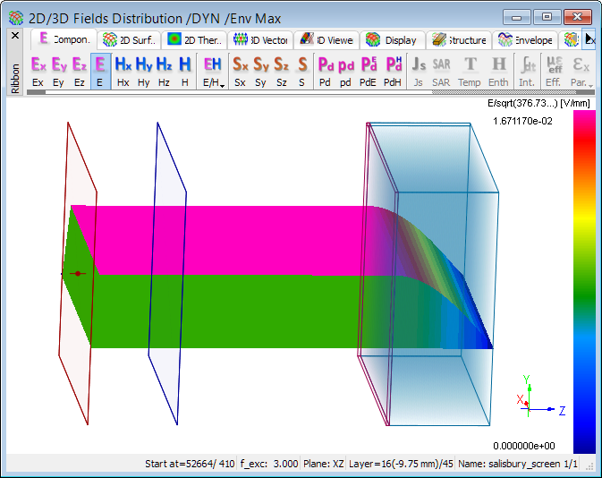
Task: Open the E/H dropdown menu
Action: (213, 71)
